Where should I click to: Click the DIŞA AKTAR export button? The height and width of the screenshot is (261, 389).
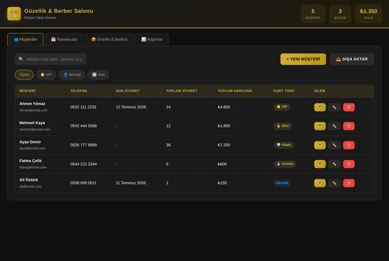[x=352, y=59]
